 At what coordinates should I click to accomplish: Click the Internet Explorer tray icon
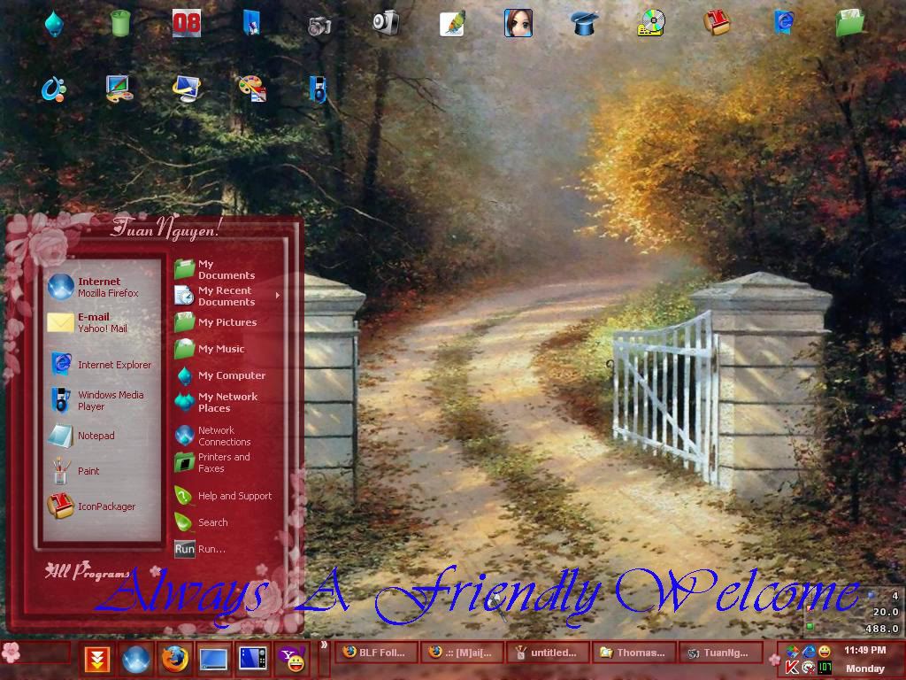click(809, 651)
